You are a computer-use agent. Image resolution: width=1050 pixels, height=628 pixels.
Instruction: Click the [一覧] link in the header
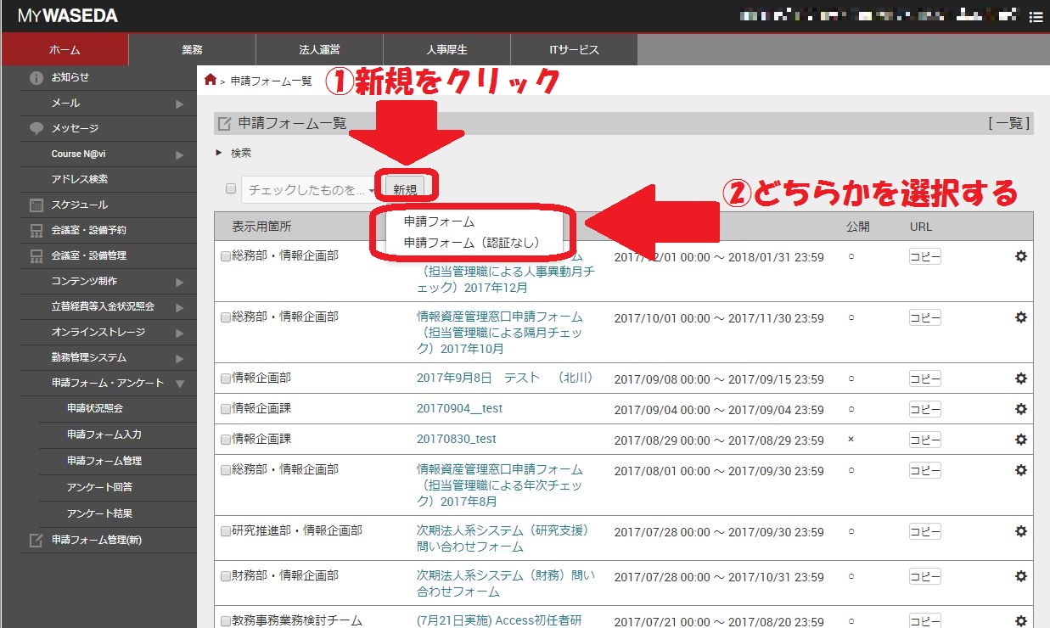point(1008,124)
